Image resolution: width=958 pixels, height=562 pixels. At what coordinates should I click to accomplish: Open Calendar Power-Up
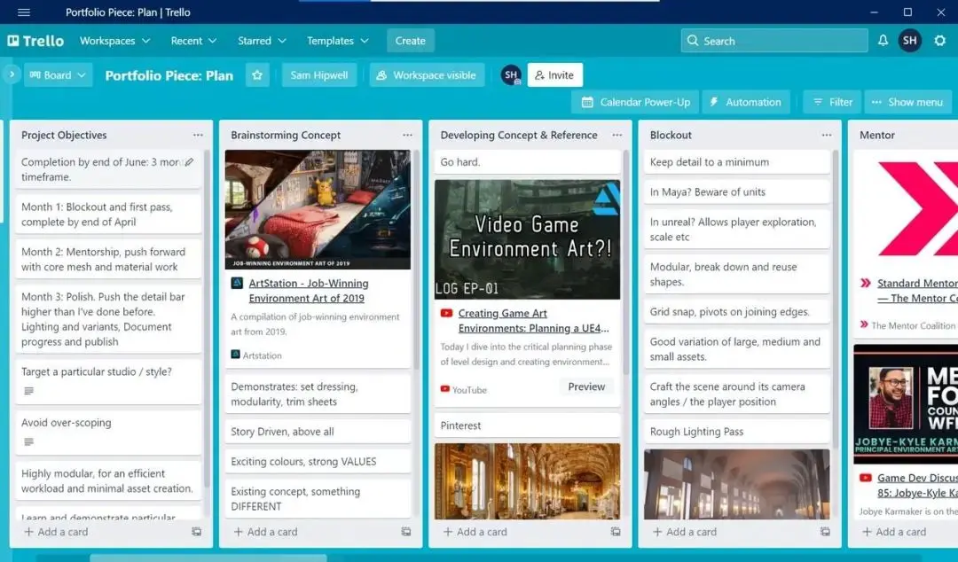(x=635, y=102)
